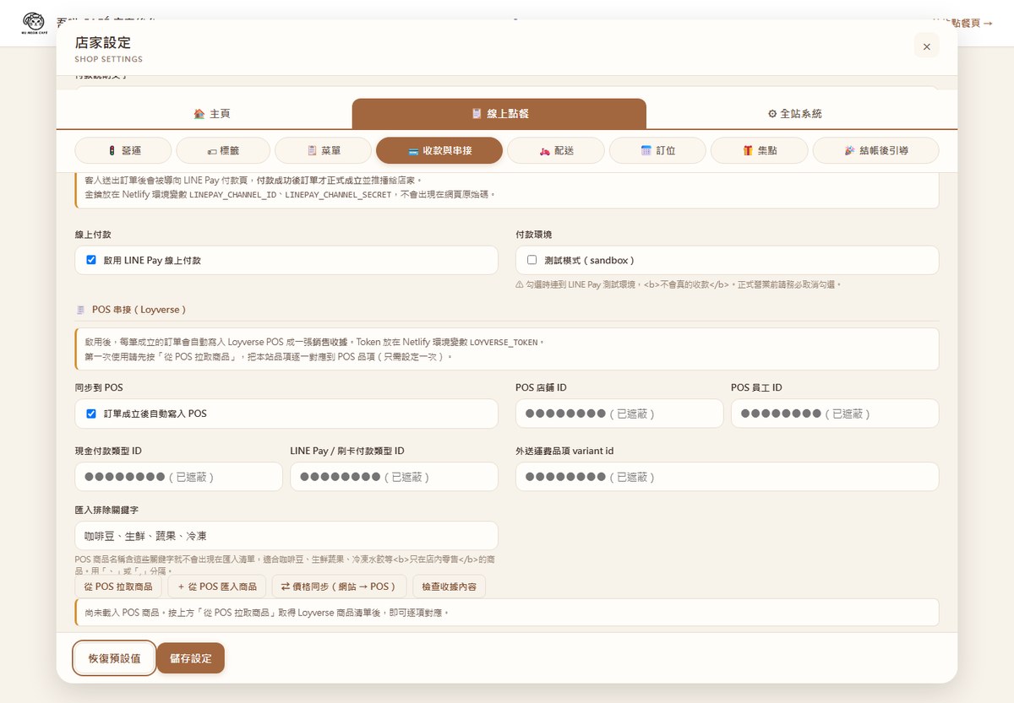Click the cafe logo in the page header
Screen dimensions: 1014x703
pyautogui.click(x=35, y=23)
